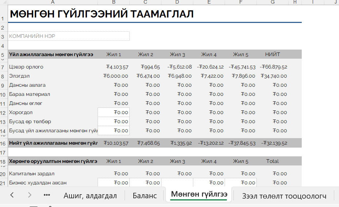Click the title cell МӨНГӨН ГҮЙЛГЭЭНИЙ ТААМАГЛАЛ
The height and width of the screenshot is (207, 339).
[102, 14]
